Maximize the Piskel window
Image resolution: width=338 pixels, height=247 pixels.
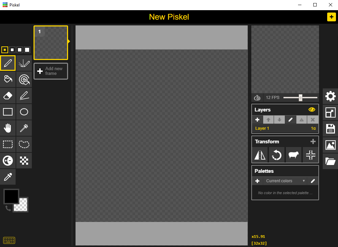coord(315,5)
